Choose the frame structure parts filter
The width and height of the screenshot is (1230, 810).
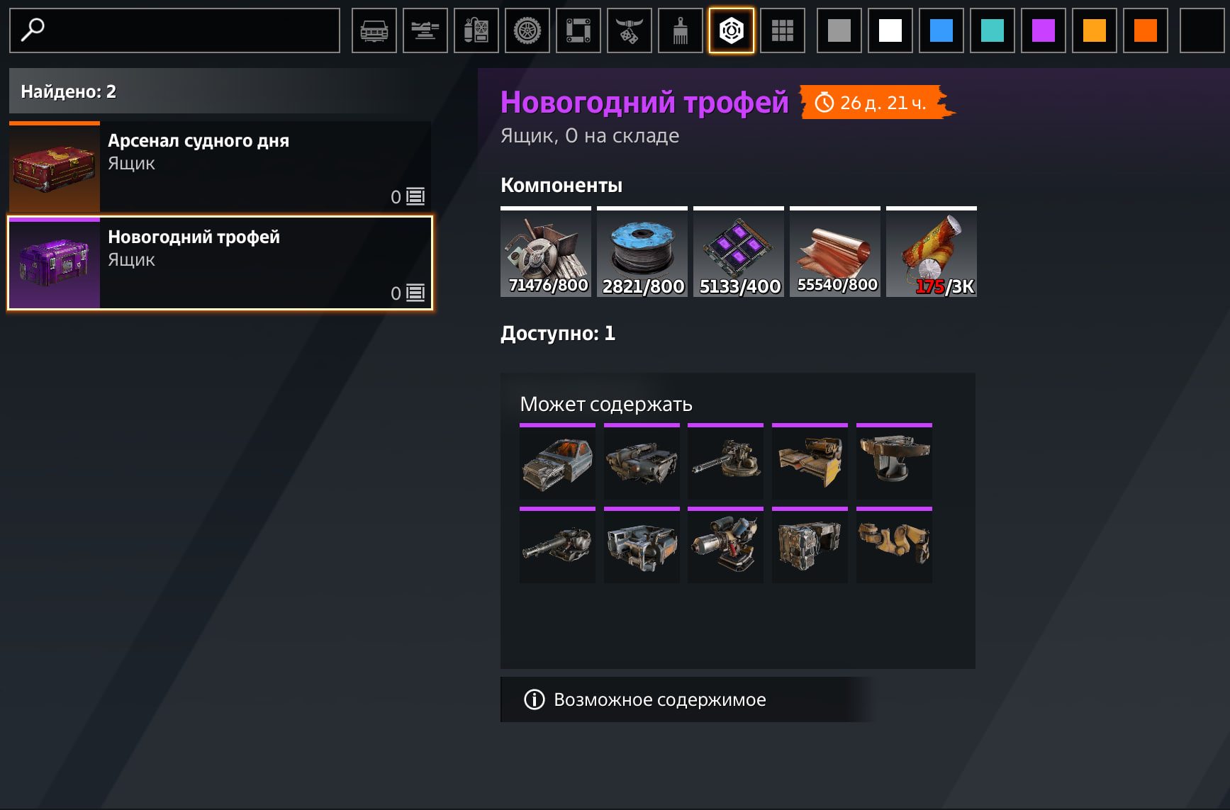(x=578, y=30)
